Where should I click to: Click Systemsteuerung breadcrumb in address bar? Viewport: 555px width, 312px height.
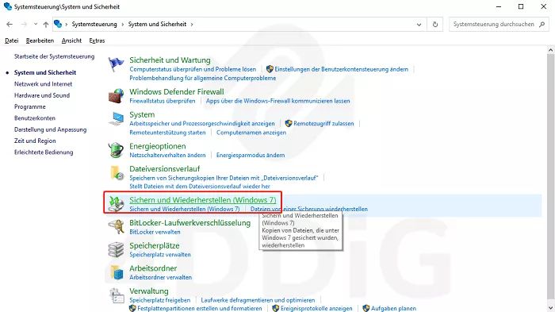(x=94, y=24)
